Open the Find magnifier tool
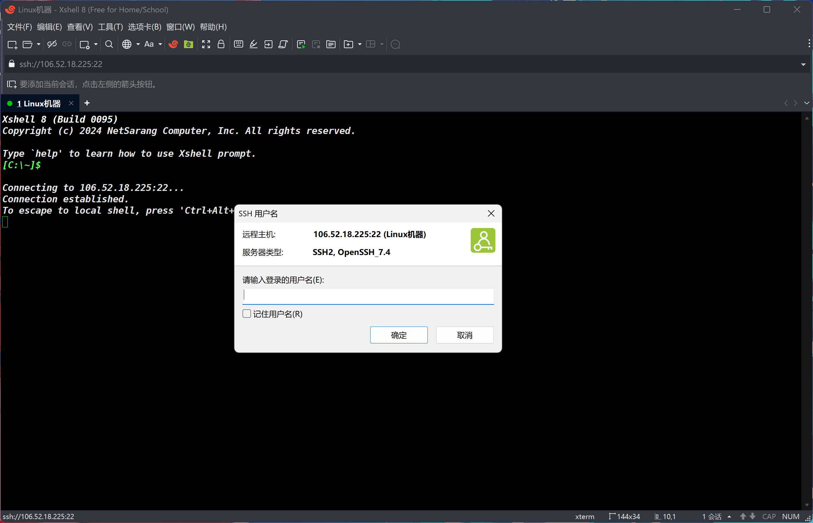Image resolution: width=813 pixels, height=523 pixels. click(x=109, y=44)
